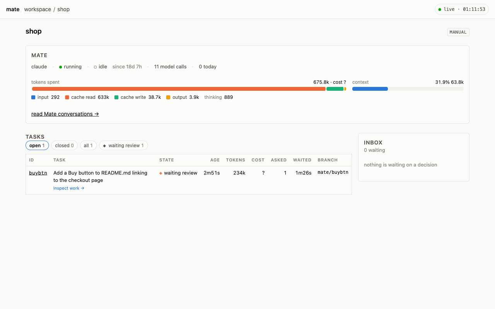Viewport: 495px width, 309px height.
Task: Click the task description 'Add a Buy button'
Action: [100, 177]
